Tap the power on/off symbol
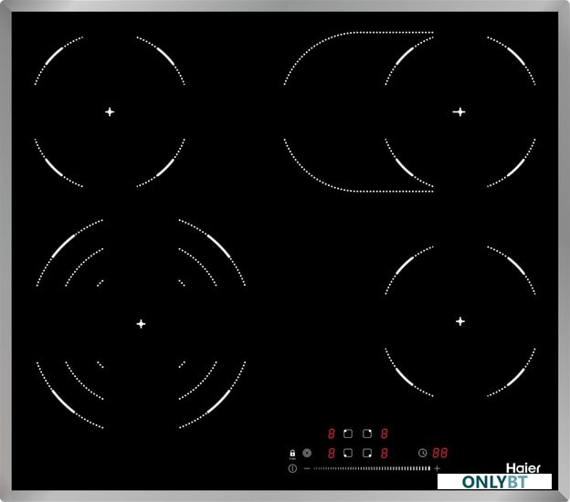570x502 pixels. [x=292, y=468]
